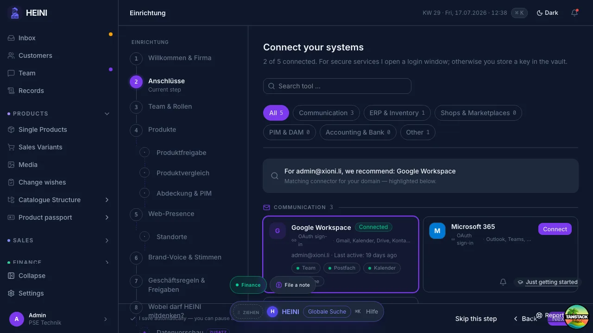This screenshot has width=593, height=333.
Task: Collapse the PRODUCTS section
Action: pyautogui.click(x=107, y=114)
